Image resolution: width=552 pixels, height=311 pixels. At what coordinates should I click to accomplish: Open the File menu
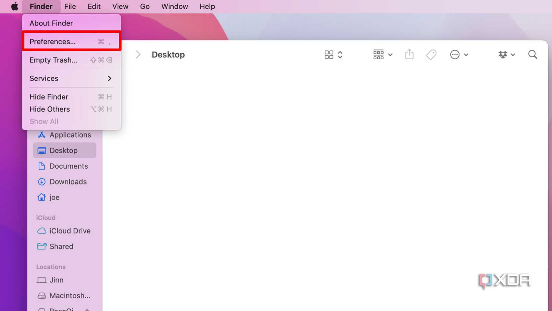coord(70,6)
